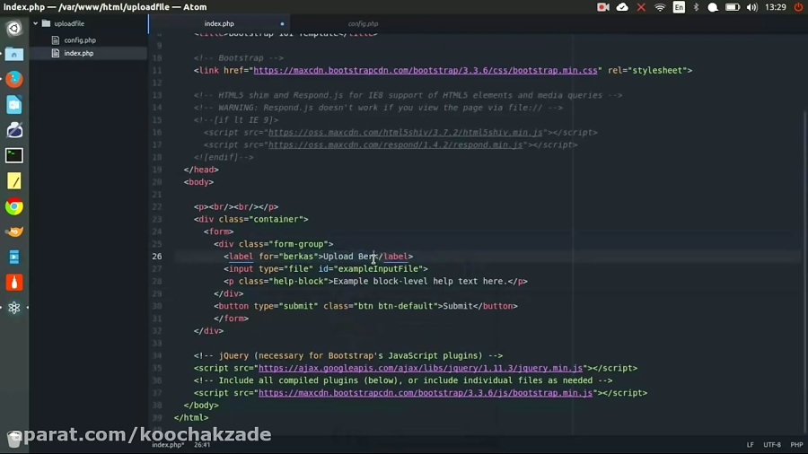Select index.php in the tree view
The width and height of the screenshot is (808, 454).
point(79,53)
